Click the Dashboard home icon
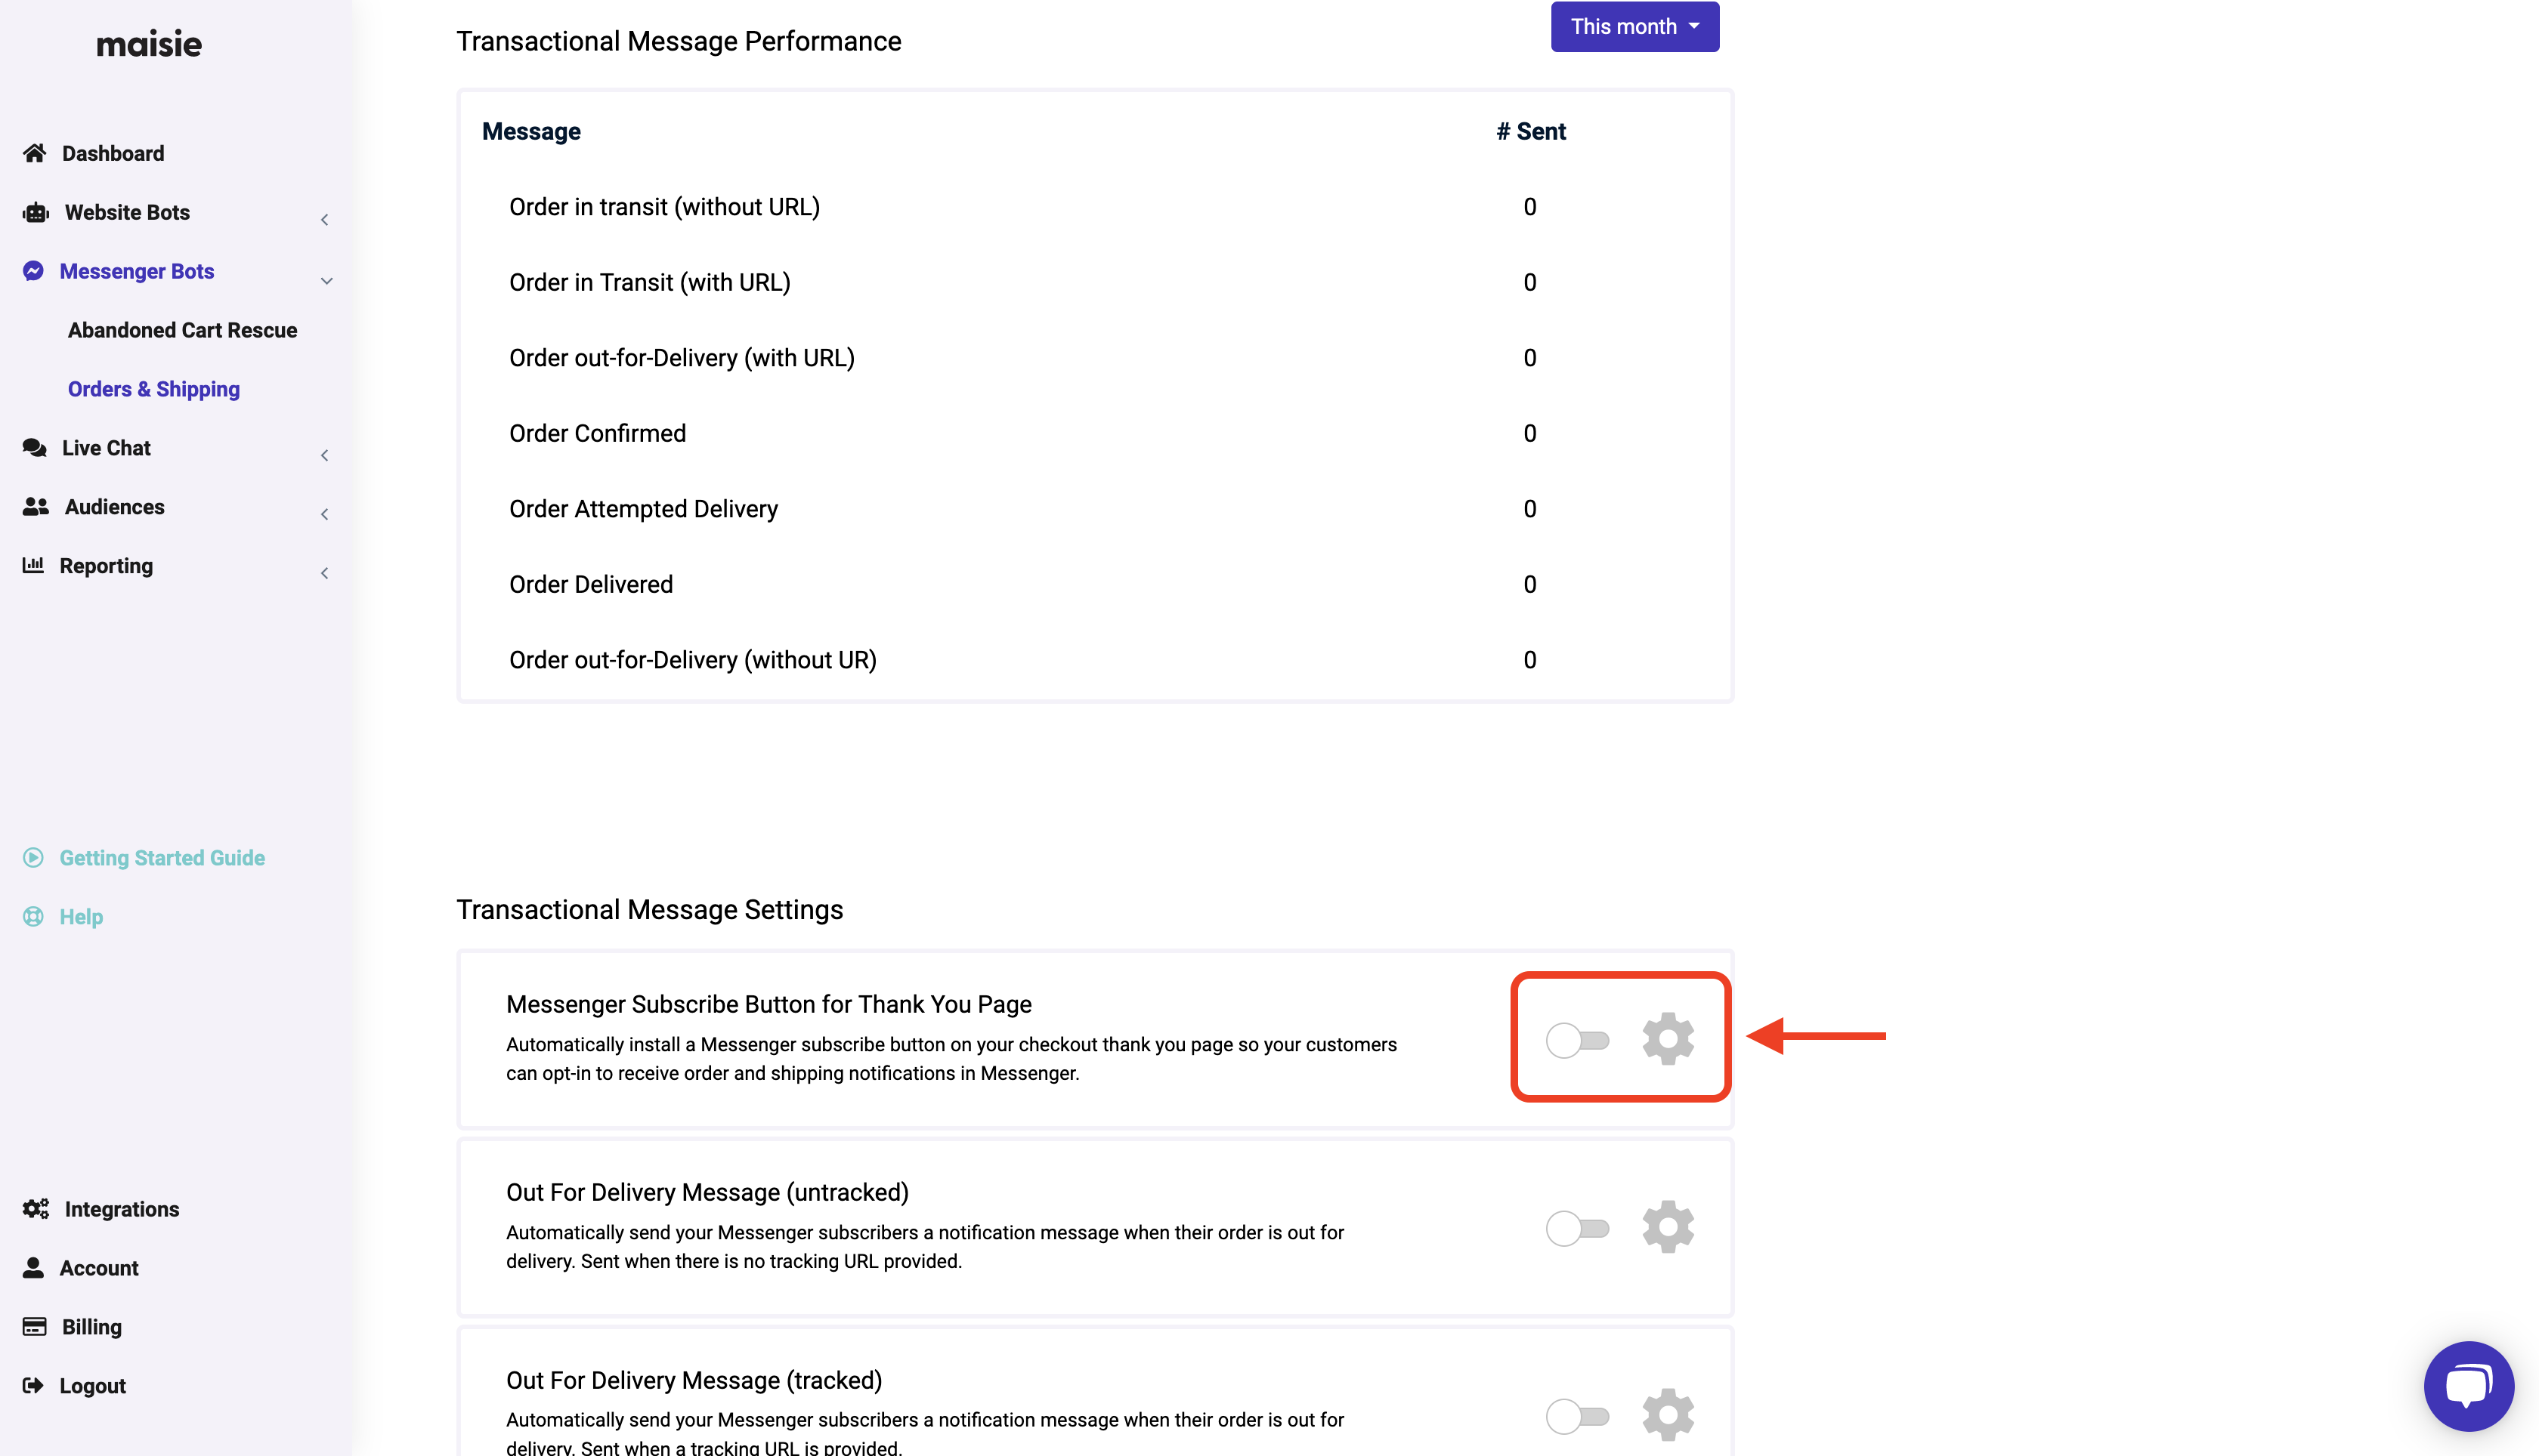 (34, 152)
